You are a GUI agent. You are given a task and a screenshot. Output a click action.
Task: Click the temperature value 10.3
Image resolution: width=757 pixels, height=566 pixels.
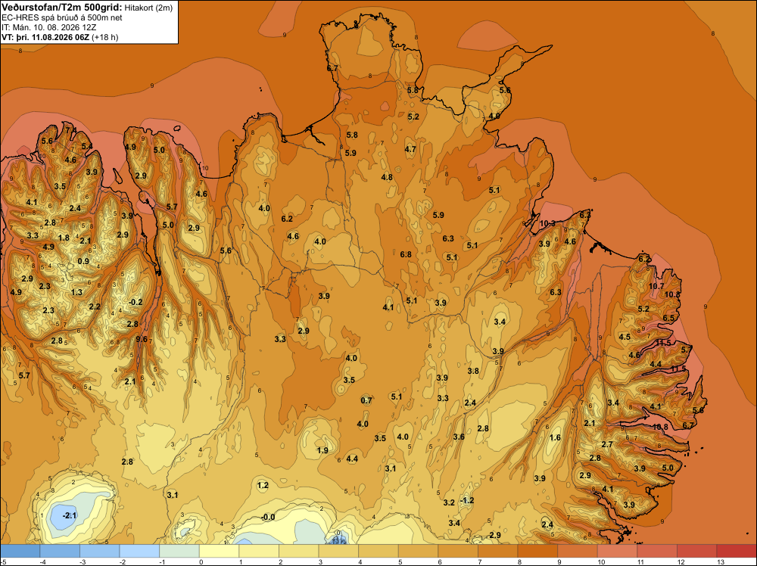(547, 223)
